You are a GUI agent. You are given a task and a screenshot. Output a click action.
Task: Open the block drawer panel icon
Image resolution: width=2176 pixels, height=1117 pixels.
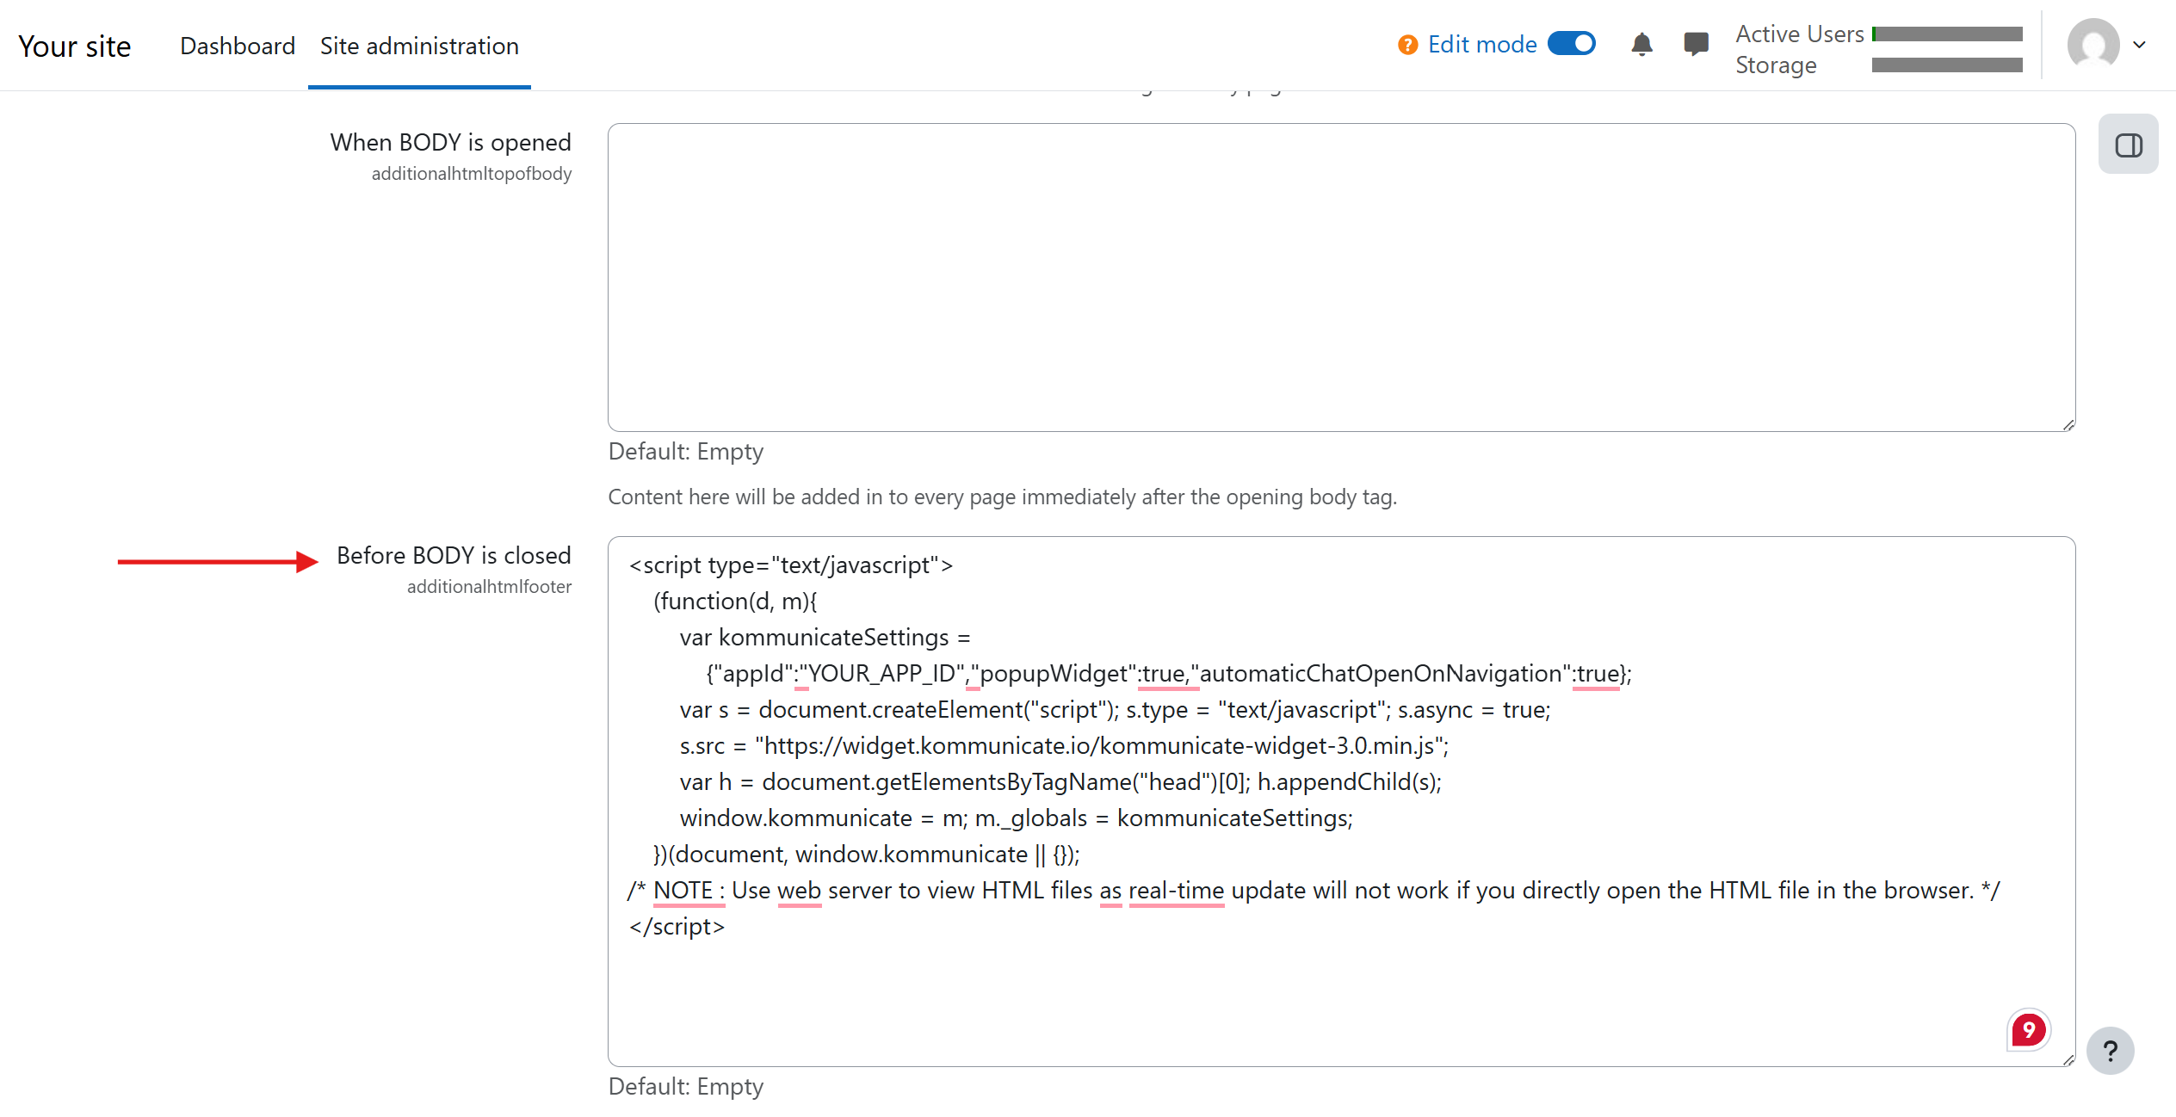[x=2128, y=145]
